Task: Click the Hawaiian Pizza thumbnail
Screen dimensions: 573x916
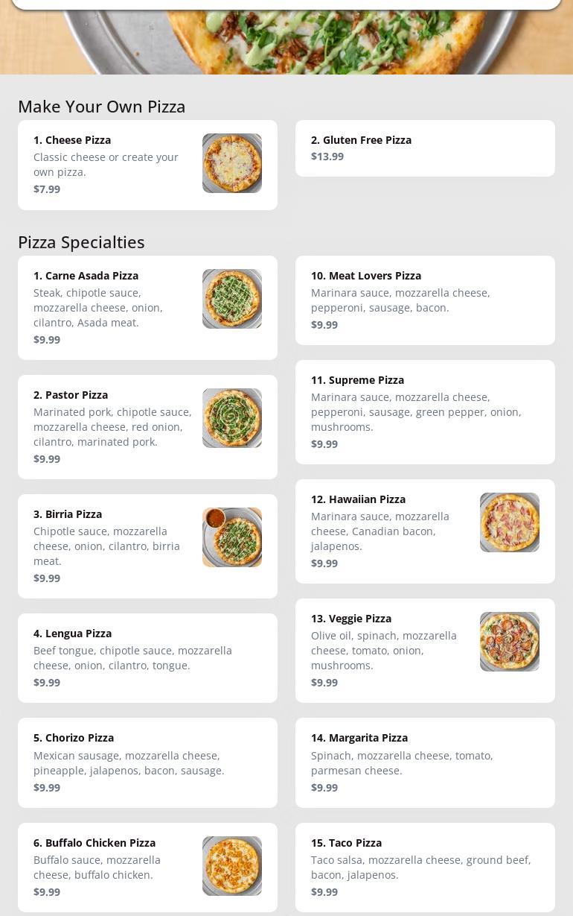Action: point(509,522)
